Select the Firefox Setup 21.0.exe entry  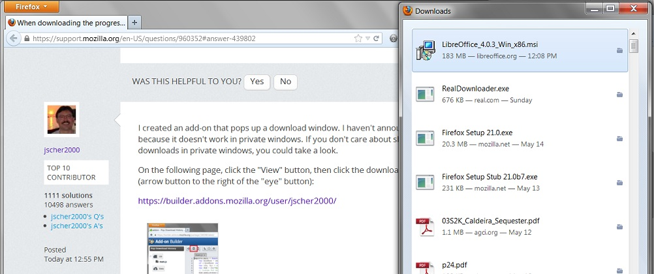pos(520,138)
